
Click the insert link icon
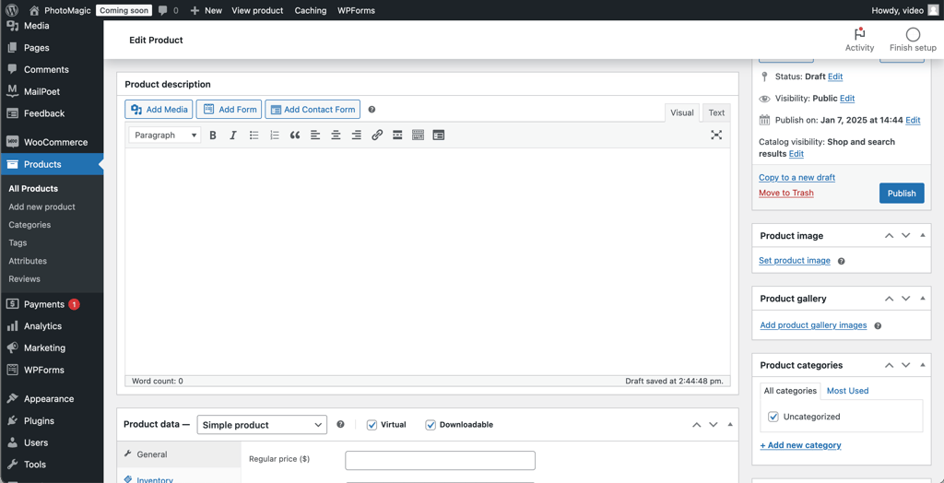[377, 135]
